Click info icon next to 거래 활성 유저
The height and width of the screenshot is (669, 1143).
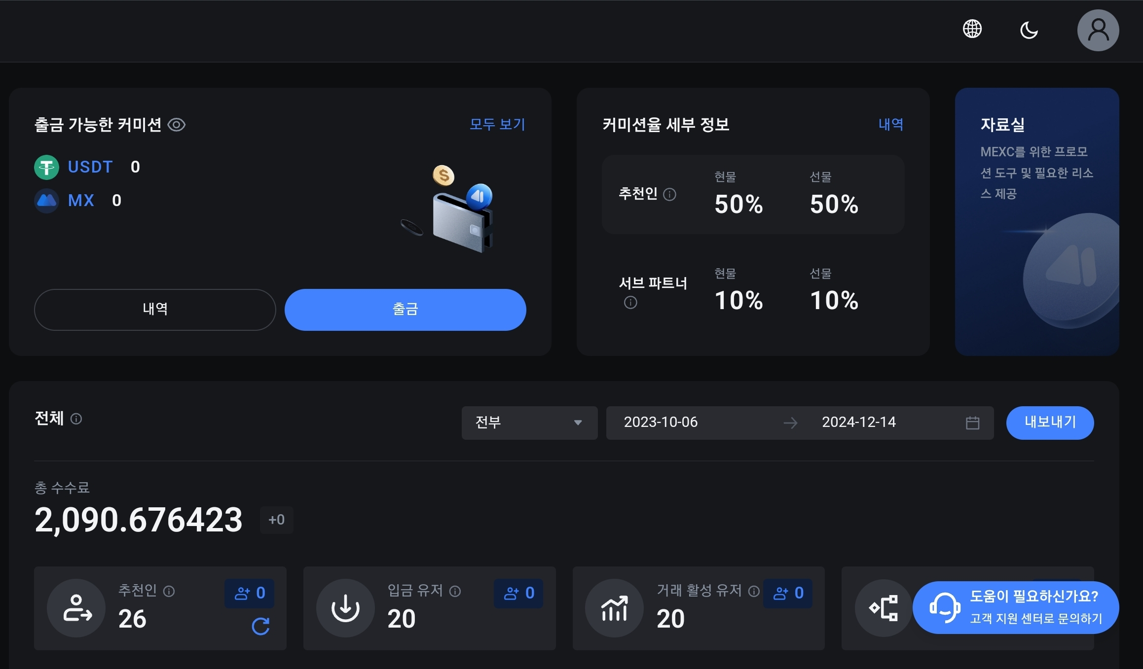point(753,591)
